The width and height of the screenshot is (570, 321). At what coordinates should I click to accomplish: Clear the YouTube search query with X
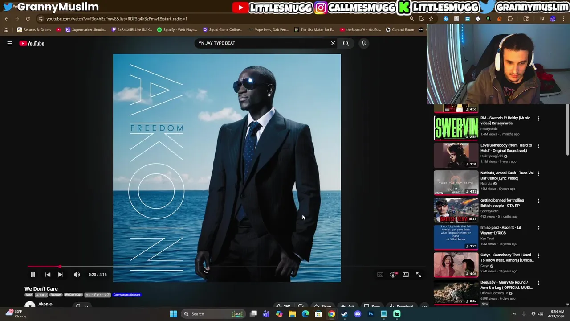(333, 43)
